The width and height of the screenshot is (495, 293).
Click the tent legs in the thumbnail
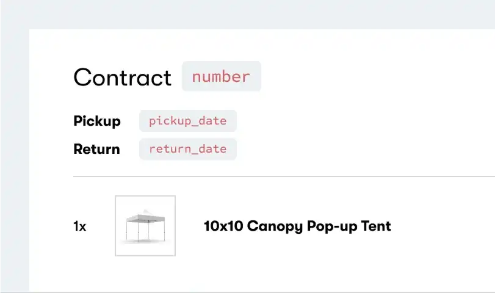[x=145, y=232]
